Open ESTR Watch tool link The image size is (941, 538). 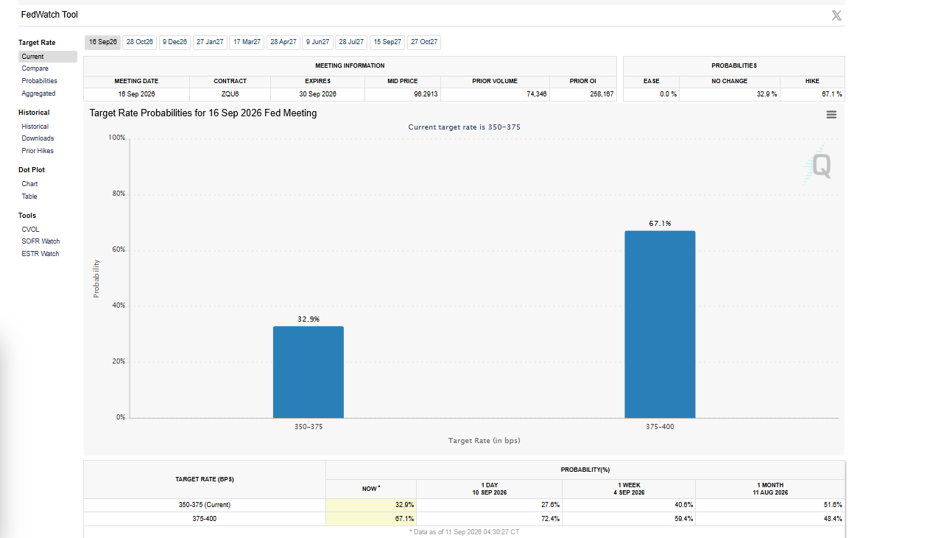coord(40,254)
